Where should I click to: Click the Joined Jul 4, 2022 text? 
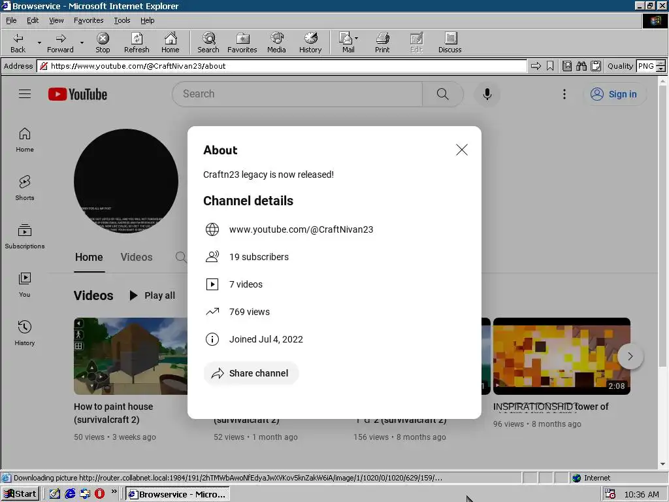267,339
